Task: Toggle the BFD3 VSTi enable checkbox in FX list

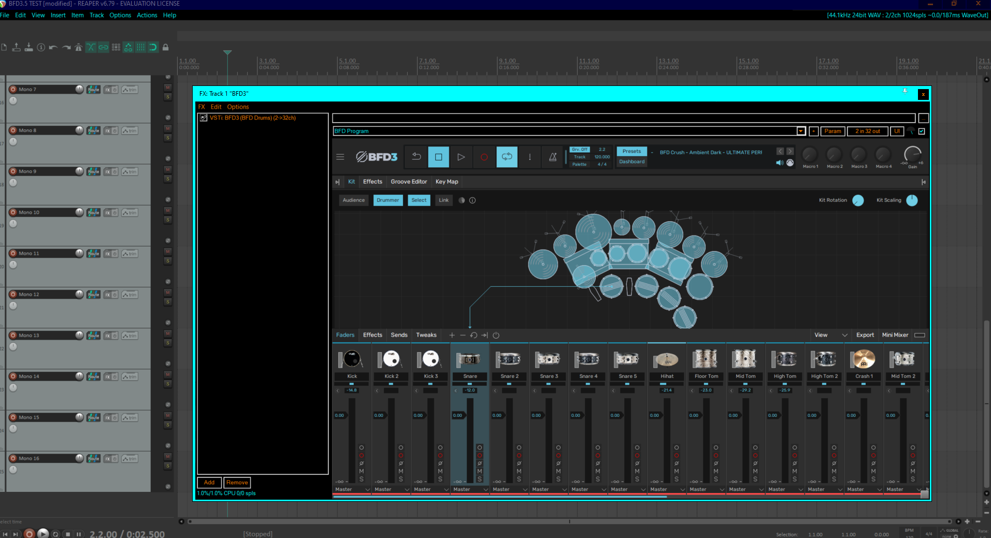Action: [x=204, y=118]
